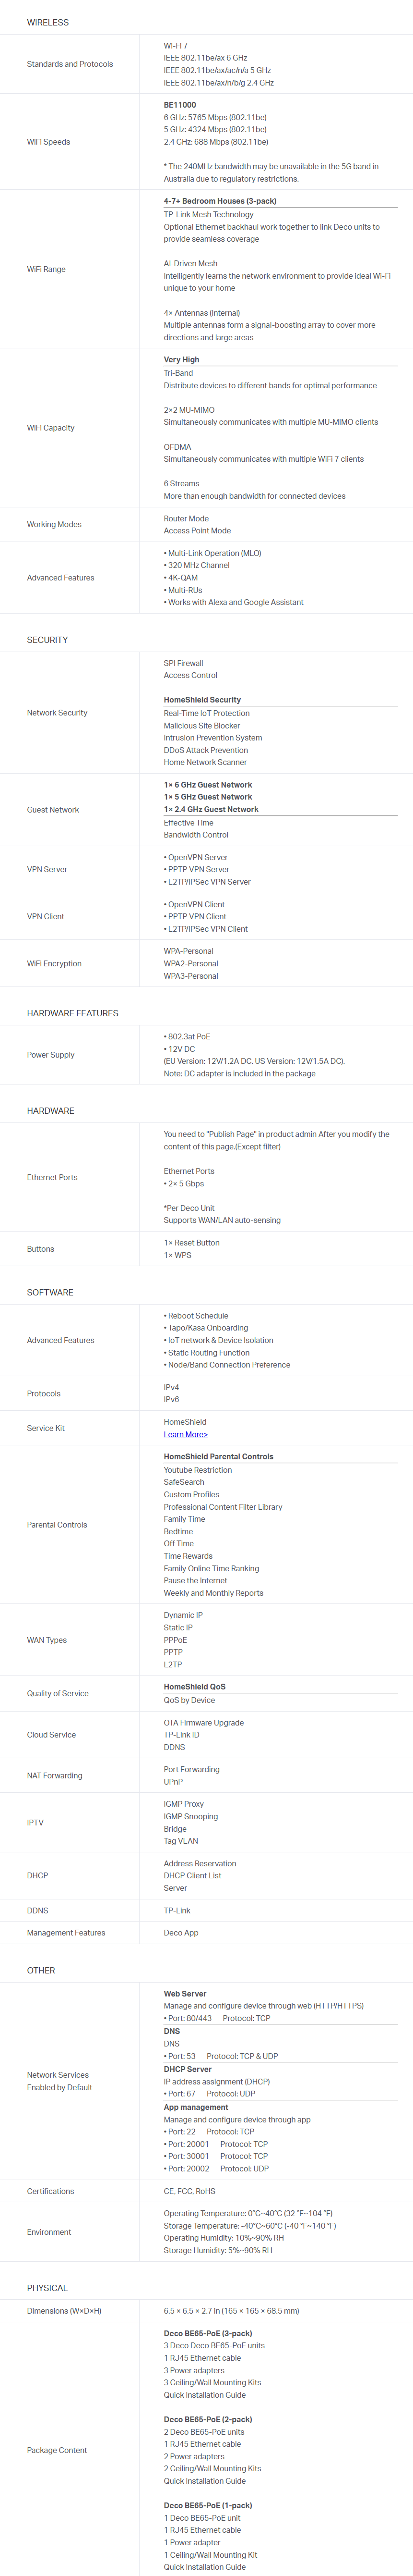Click the SECURITY section heading
The height and width of the screenshot is (2576, 413).
(x=47, y=639)
